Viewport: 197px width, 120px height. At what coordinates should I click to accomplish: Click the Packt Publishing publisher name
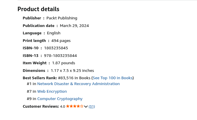(x=62, y=18)
